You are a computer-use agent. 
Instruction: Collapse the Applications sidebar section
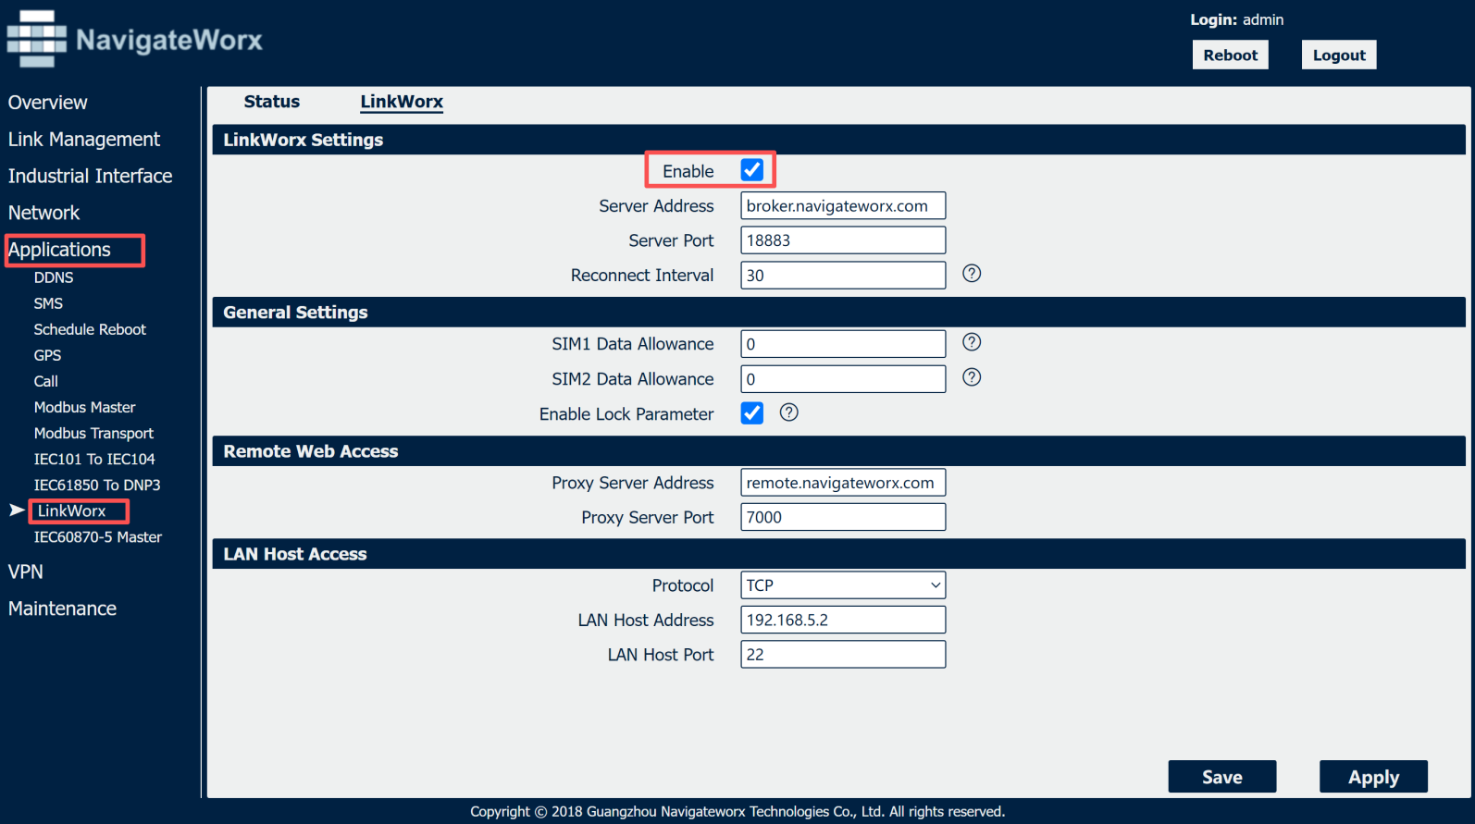tap(59, 250)
